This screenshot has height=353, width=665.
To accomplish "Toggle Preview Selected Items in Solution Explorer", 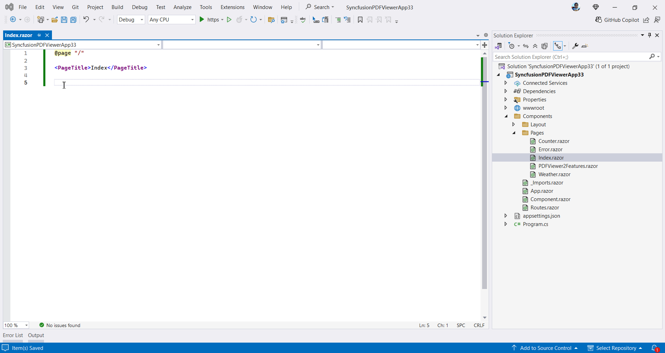I will tap(544, 46).
